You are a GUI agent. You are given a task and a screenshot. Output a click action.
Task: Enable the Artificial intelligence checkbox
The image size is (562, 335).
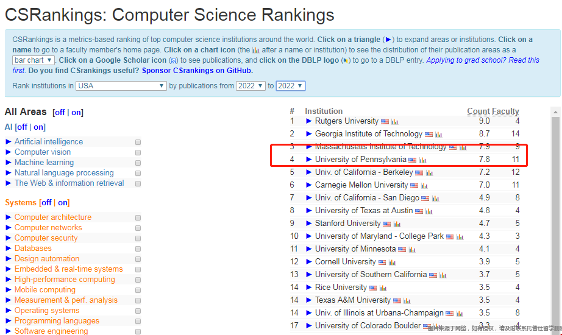138,142
